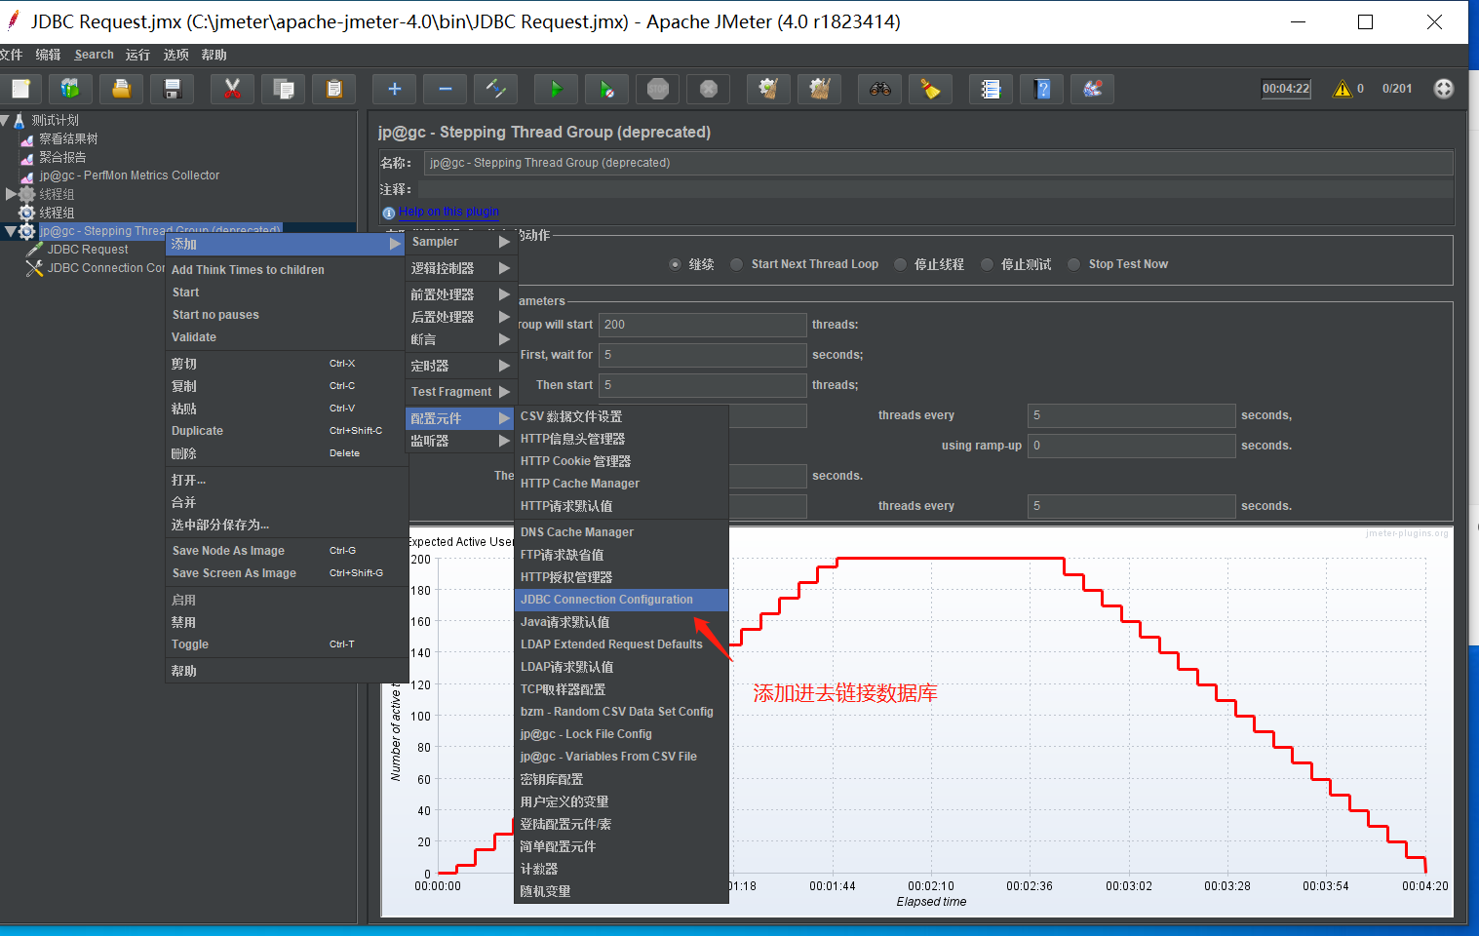Select PerfMon Metrics Collector tree item

(x=130, y=175)
